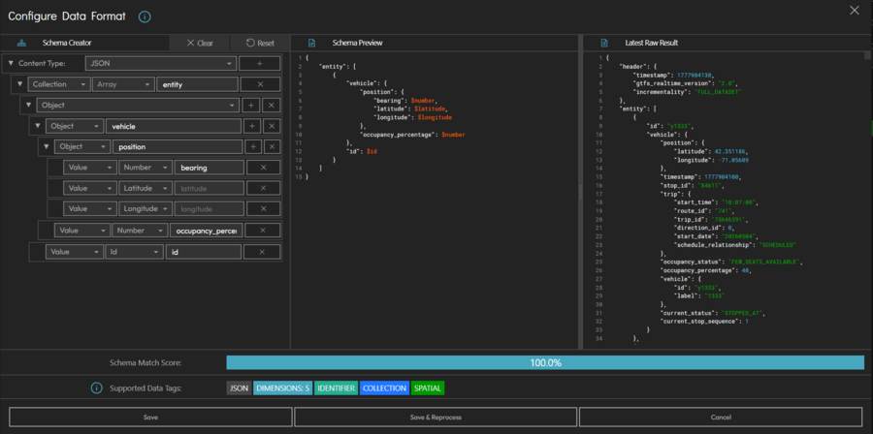873x434 pixels.
Task: Click the entity name field
Action: [198, 84]
